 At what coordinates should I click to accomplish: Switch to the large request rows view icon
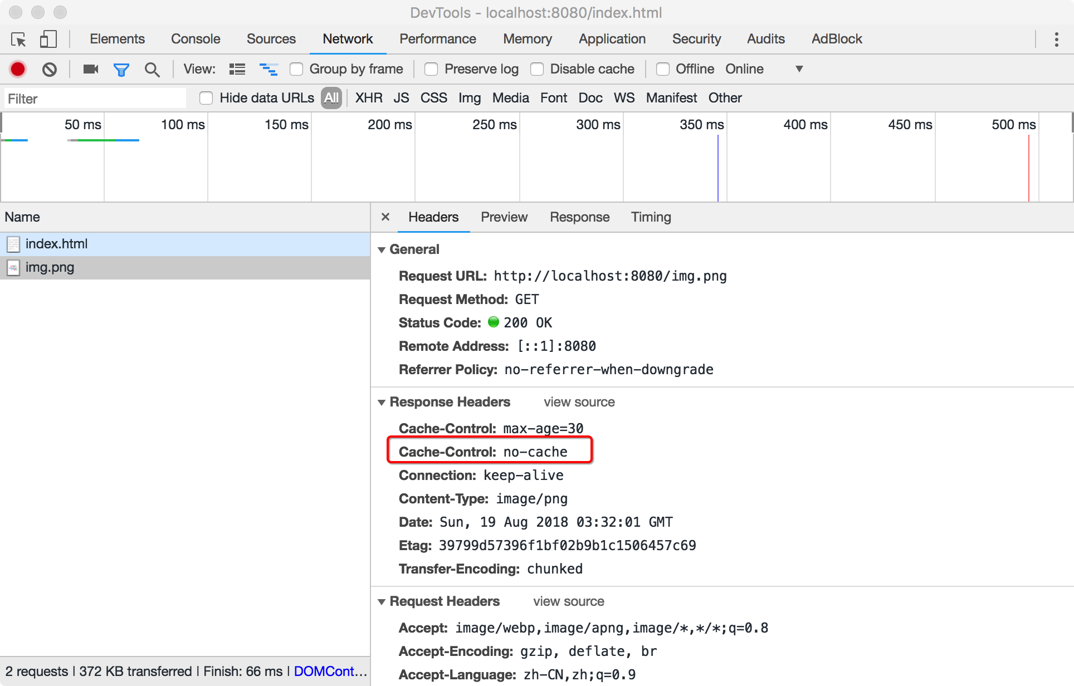237,69
